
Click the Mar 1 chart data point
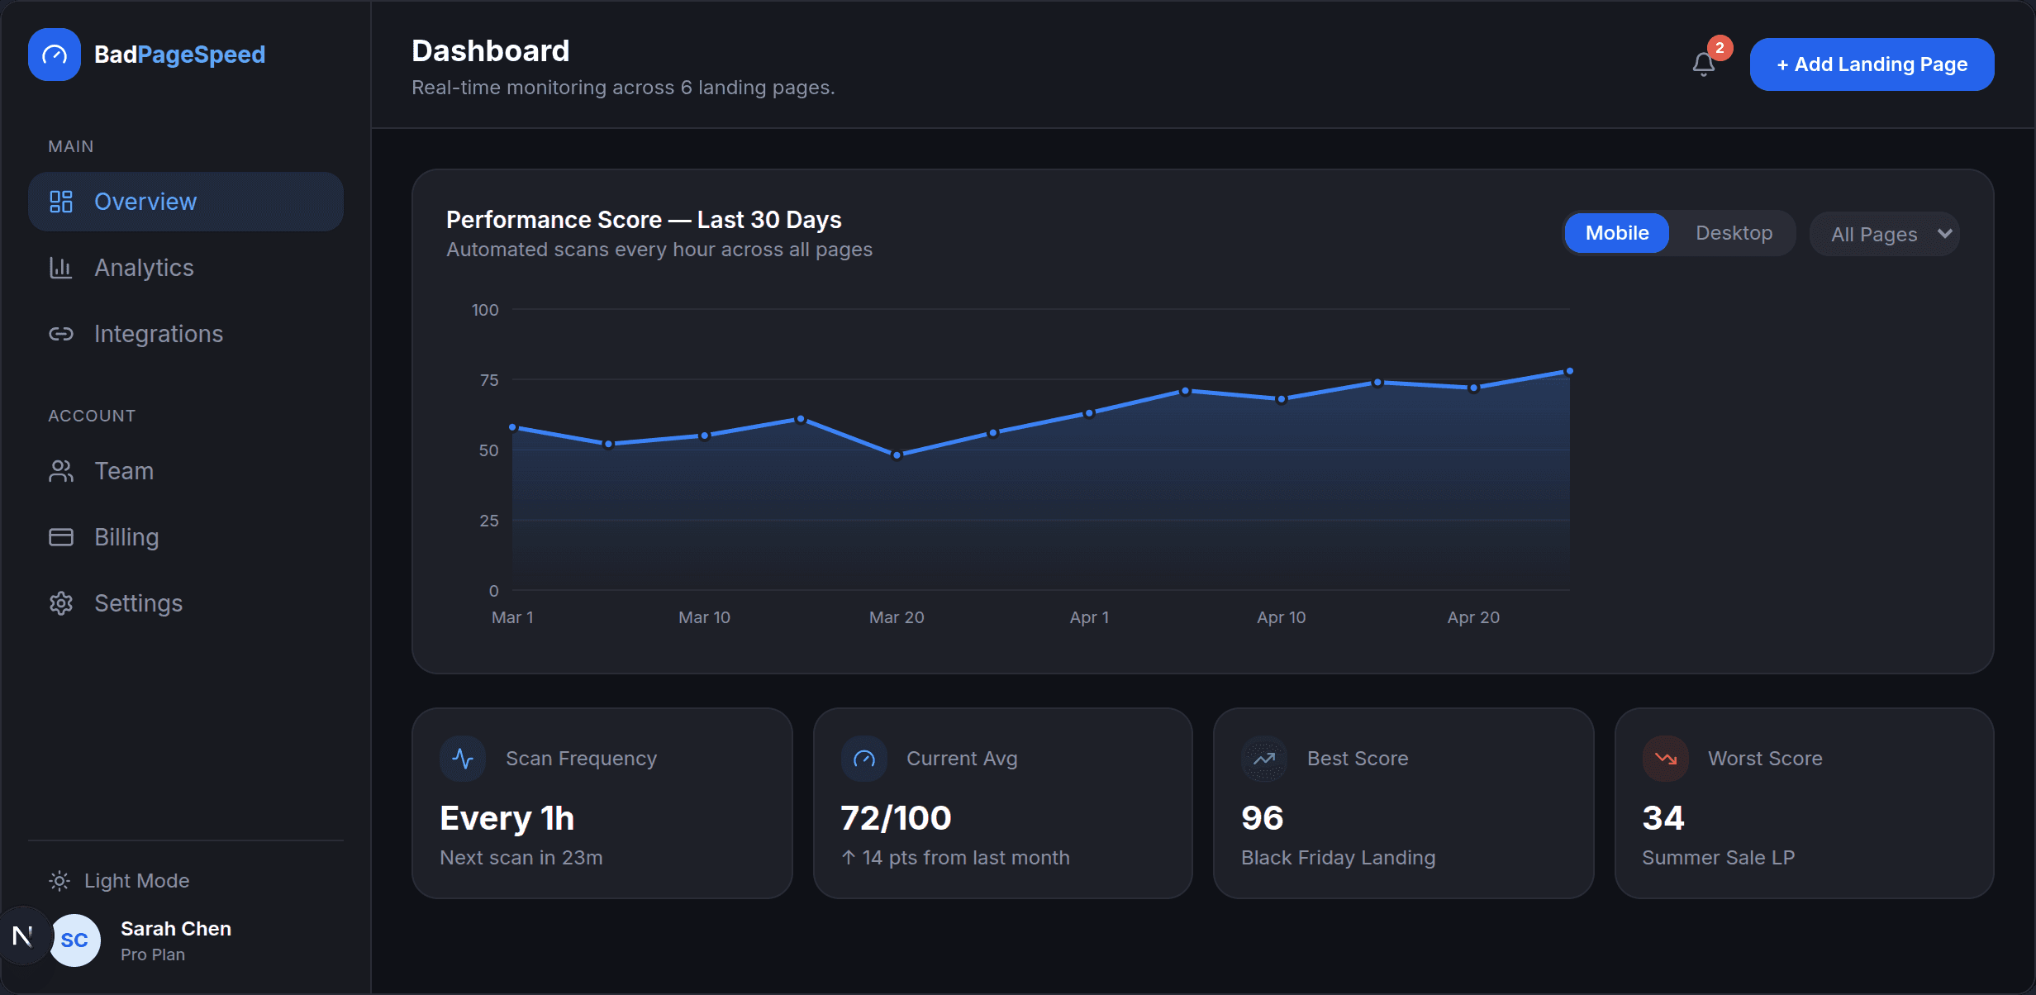[x=512, y=427]
